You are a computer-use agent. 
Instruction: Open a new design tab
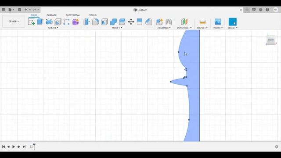(247, 10)
